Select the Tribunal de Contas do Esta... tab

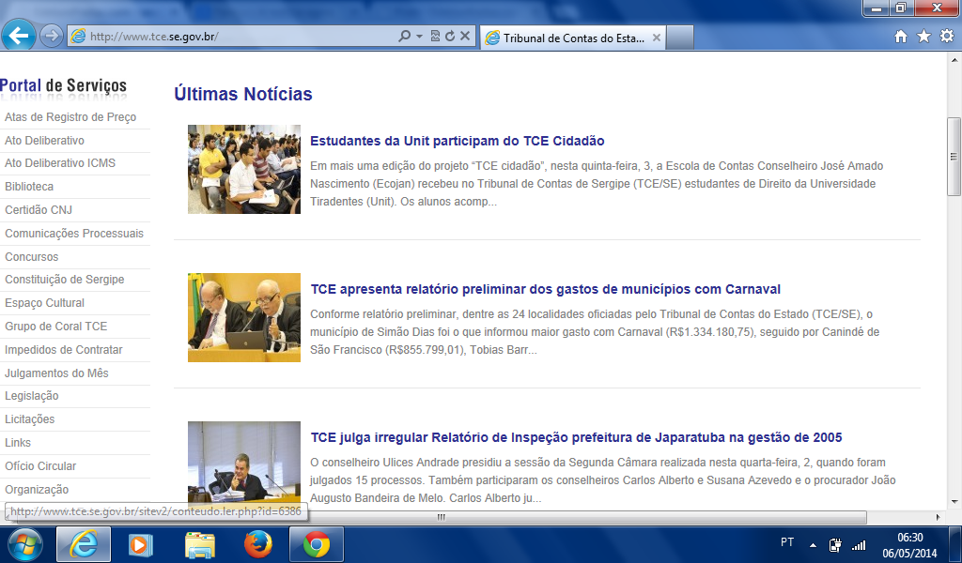point(574,38)
